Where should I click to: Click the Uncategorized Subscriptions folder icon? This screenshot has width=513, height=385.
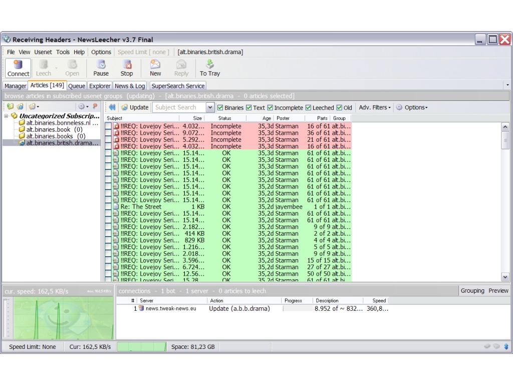[x=14, y=116]
